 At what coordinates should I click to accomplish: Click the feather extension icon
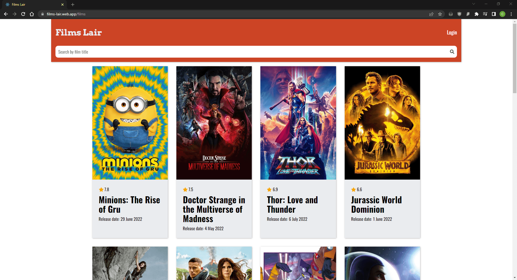(x=468, y=14)
